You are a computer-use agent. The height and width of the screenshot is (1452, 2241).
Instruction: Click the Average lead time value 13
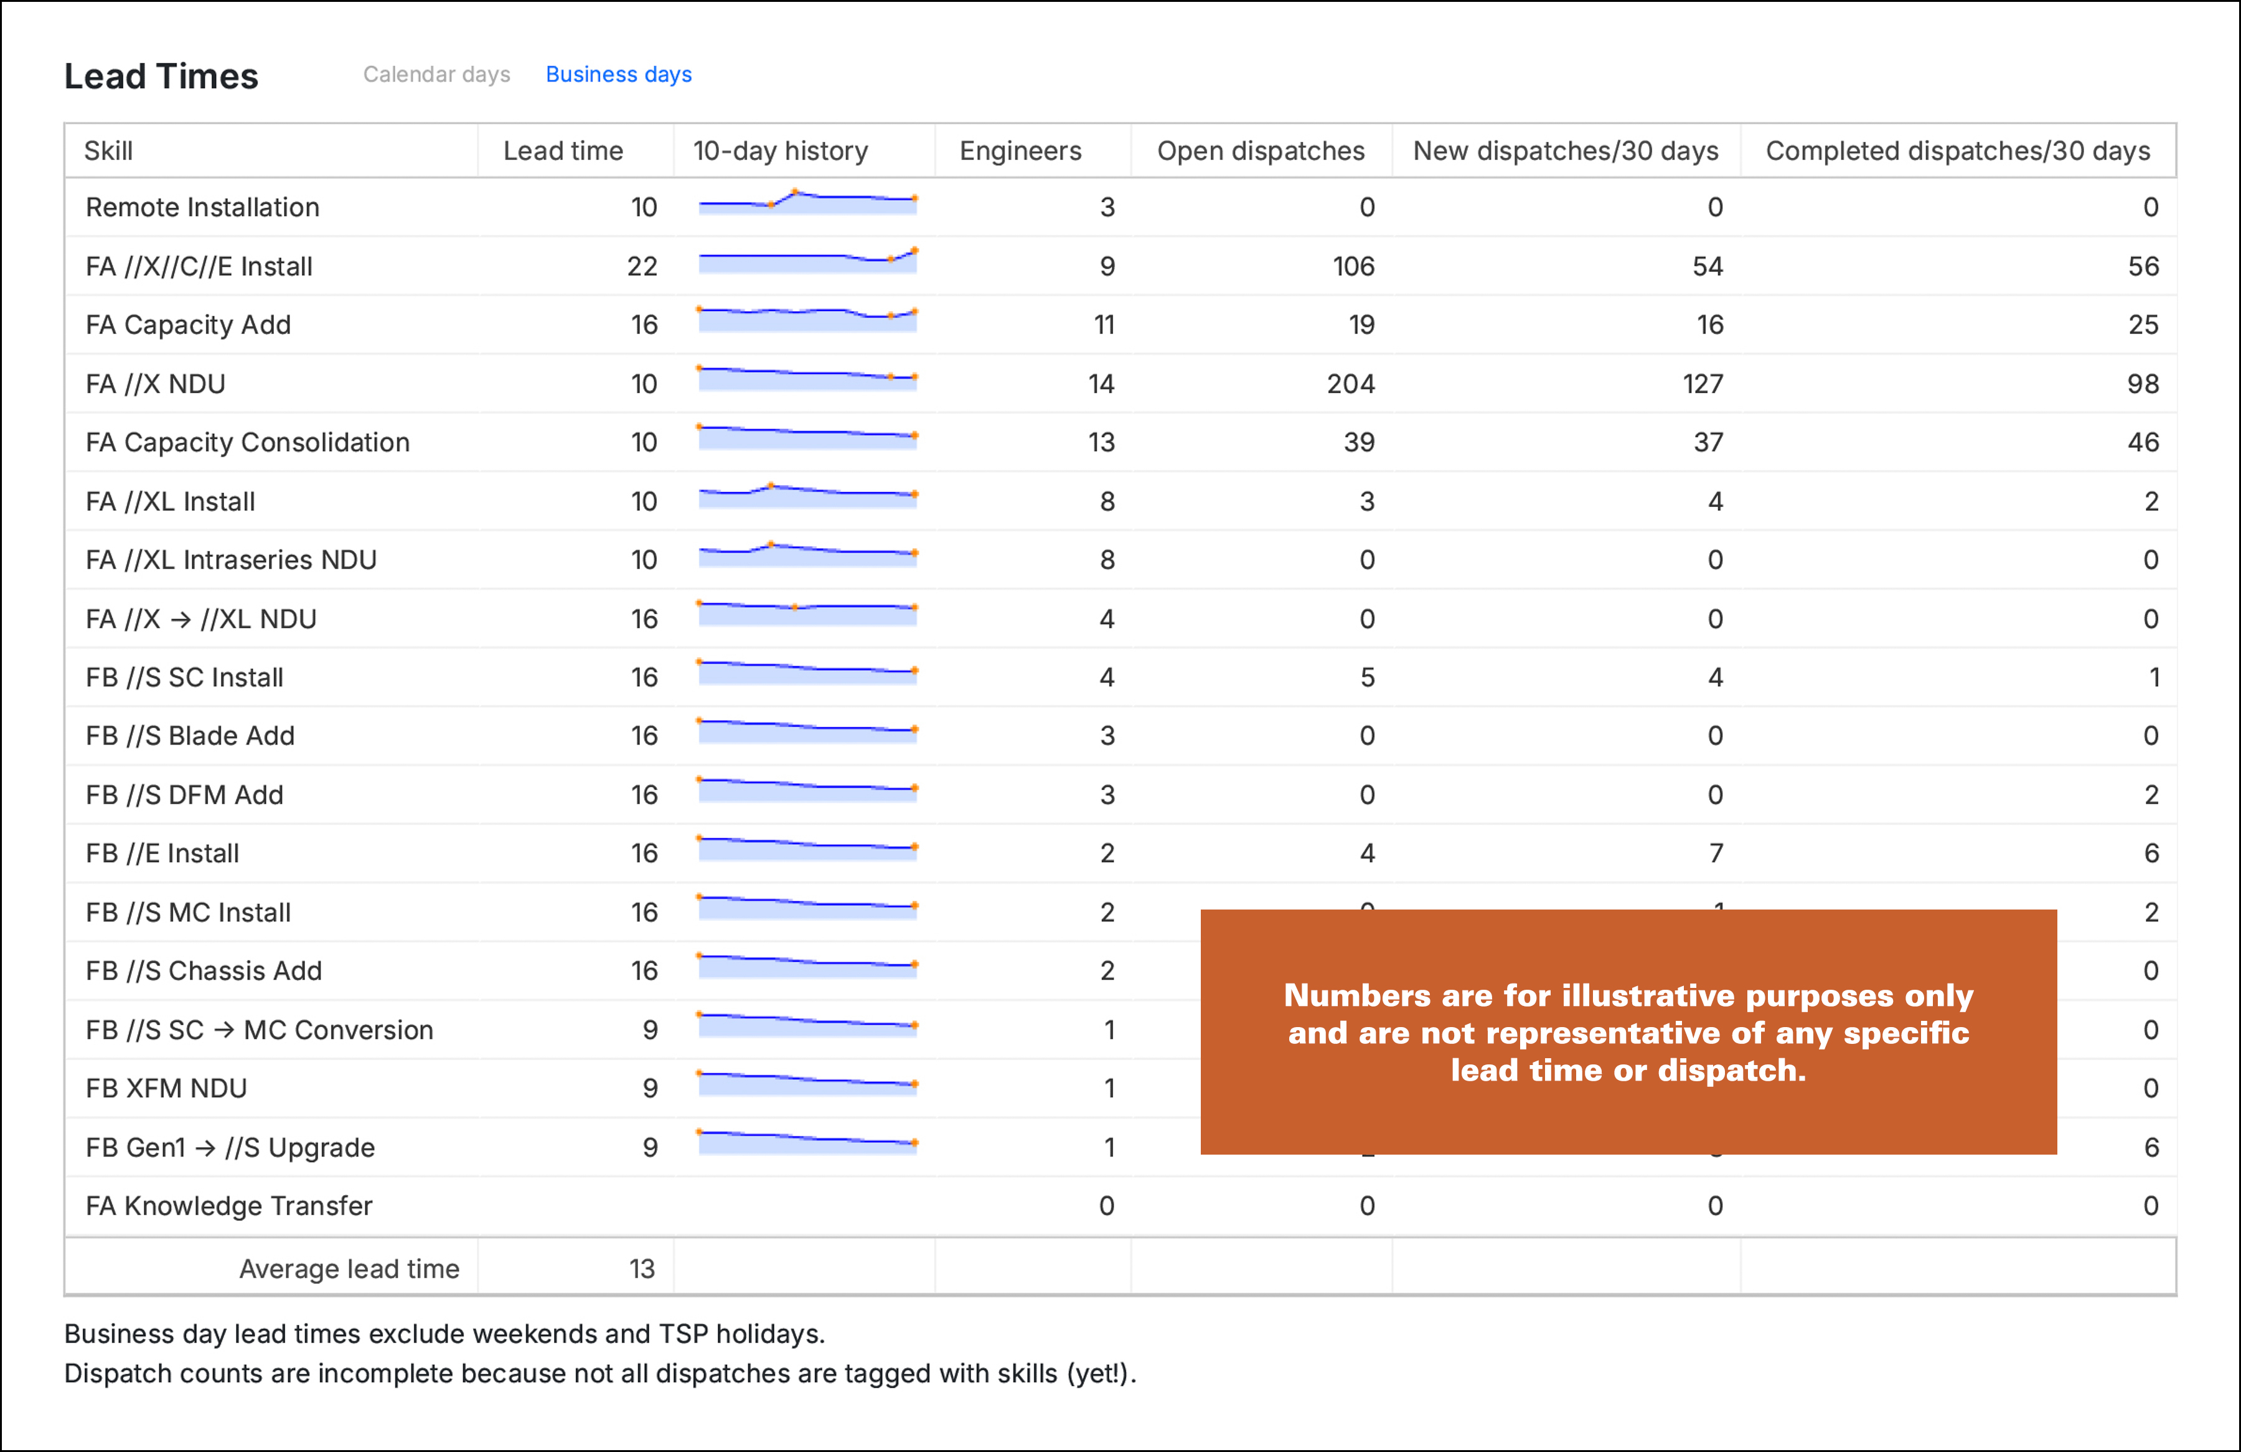(x=641, y=1268)
